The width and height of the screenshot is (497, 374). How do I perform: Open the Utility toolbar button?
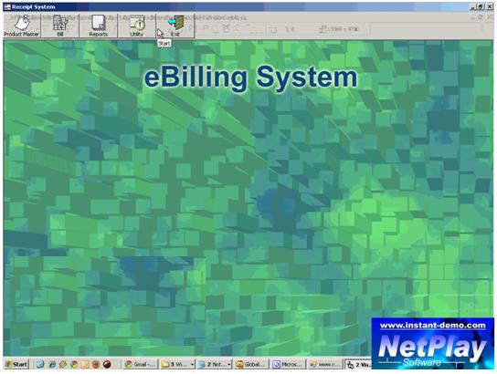pos(137,26)
